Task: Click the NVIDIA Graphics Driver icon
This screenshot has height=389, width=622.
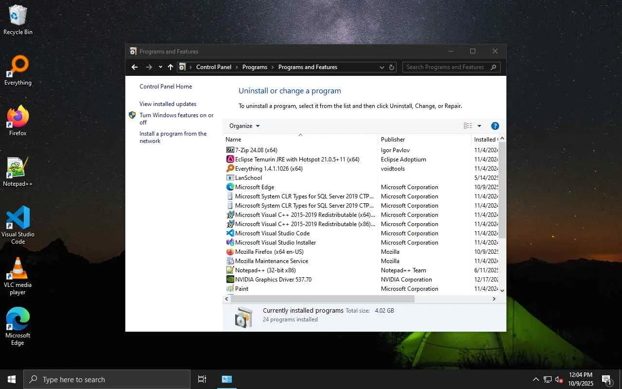Action: pos(230,280)
